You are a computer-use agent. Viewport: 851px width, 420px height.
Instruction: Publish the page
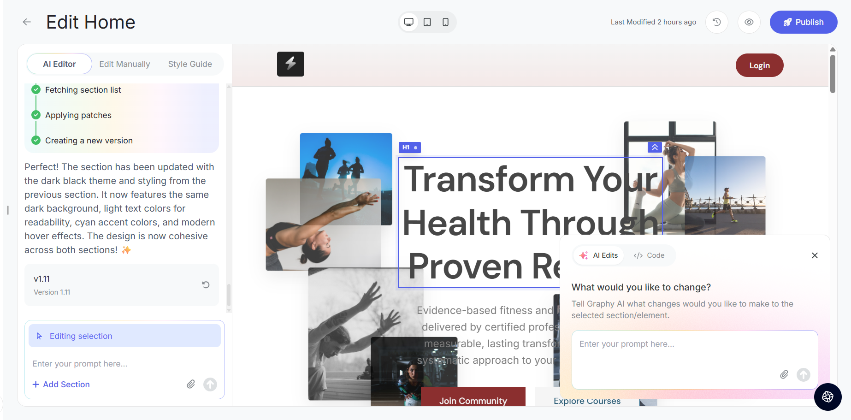pyautogui.click(x=804, y=22)
